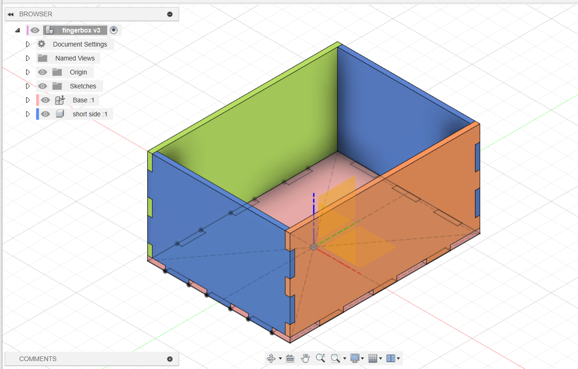The height and width of the screenshot is (369, 578).
Task: Hide the Origin folder with eye icon
Action: click(42, 72)
